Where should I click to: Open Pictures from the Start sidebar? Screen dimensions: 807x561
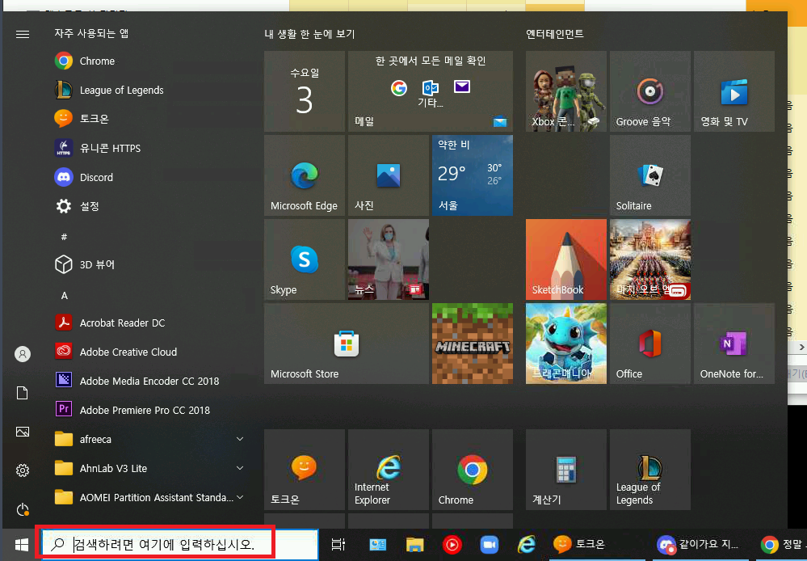23,432
